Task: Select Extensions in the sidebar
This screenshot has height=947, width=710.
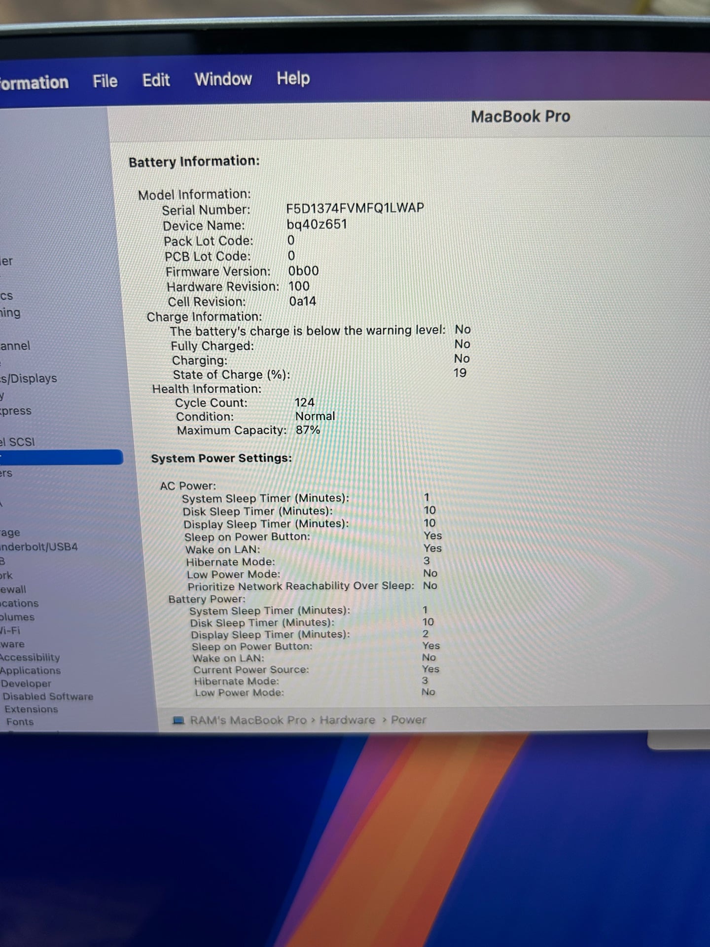Action: pos(31,709)
